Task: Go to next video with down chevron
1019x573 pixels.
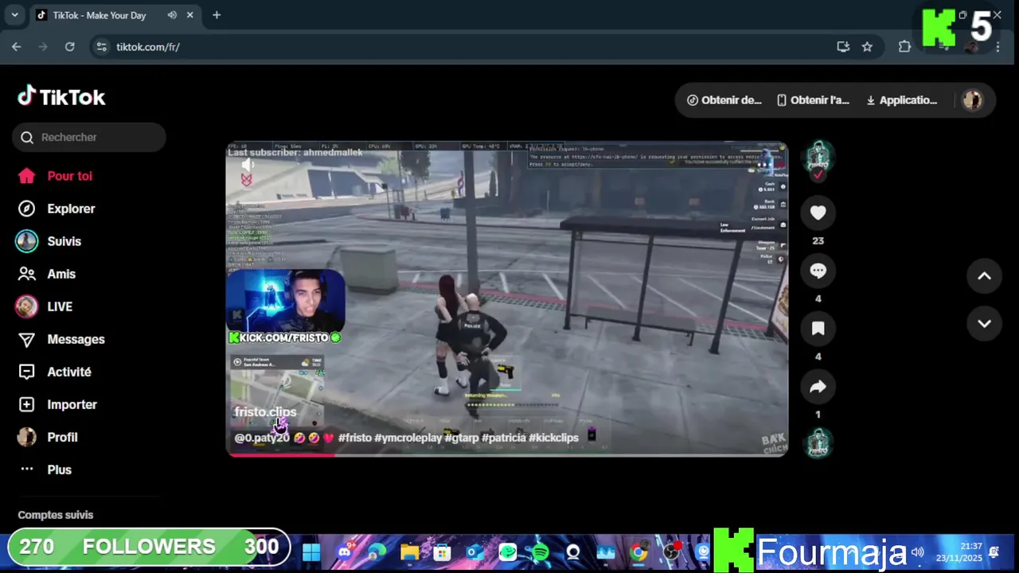Action: click(984, 324)
